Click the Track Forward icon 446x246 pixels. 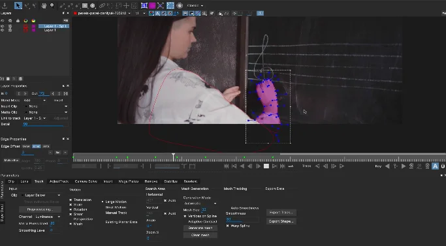[x=342, y=166]
